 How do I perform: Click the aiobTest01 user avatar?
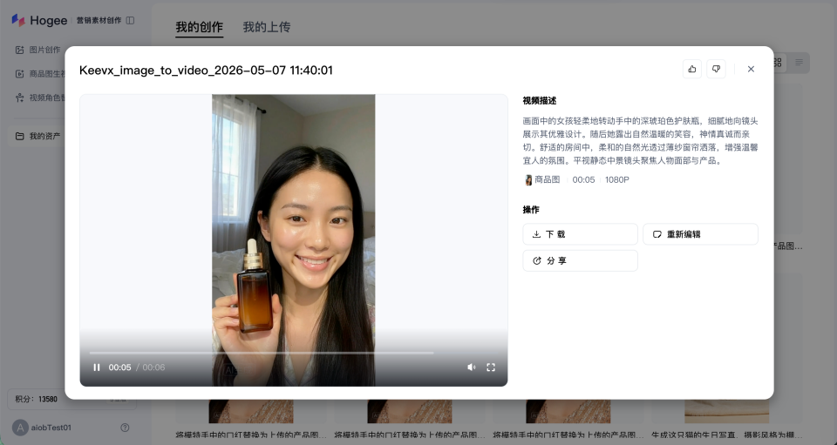click(x=20, y=428)
